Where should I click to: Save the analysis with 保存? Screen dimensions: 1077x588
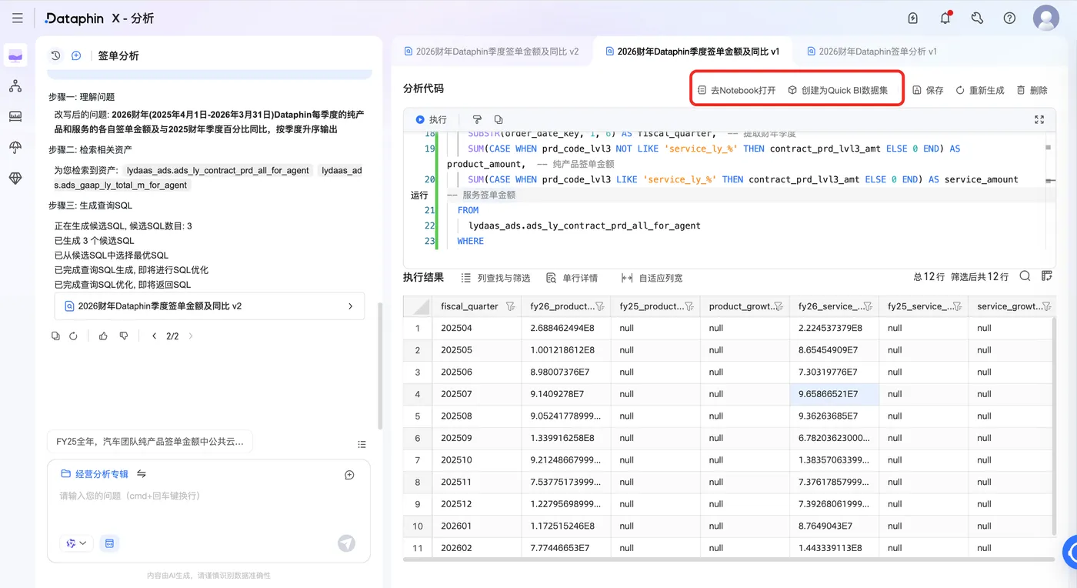[928, 90]
